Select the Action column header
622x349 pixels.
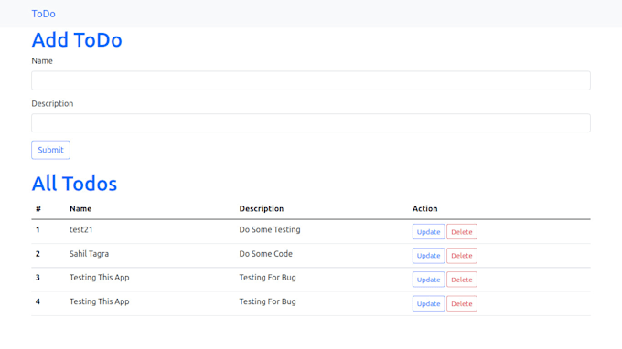[424, 209]
